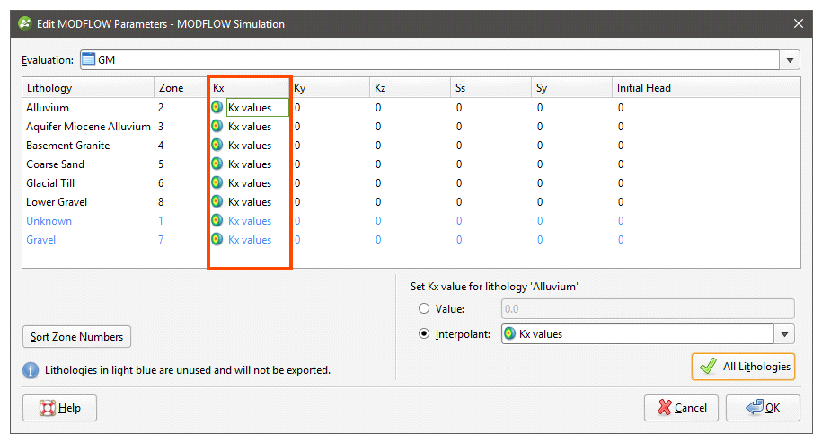
Task: Select the Unknown lithology name
Action: tap(49, 221)
